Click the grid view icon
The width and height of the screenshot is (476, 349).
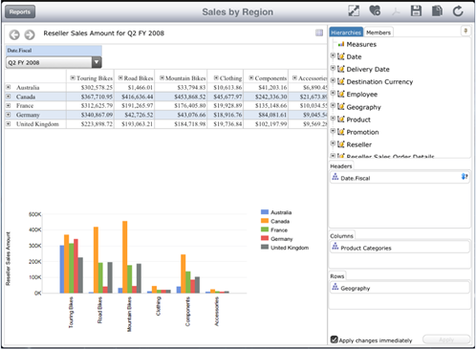click(319, 33)
